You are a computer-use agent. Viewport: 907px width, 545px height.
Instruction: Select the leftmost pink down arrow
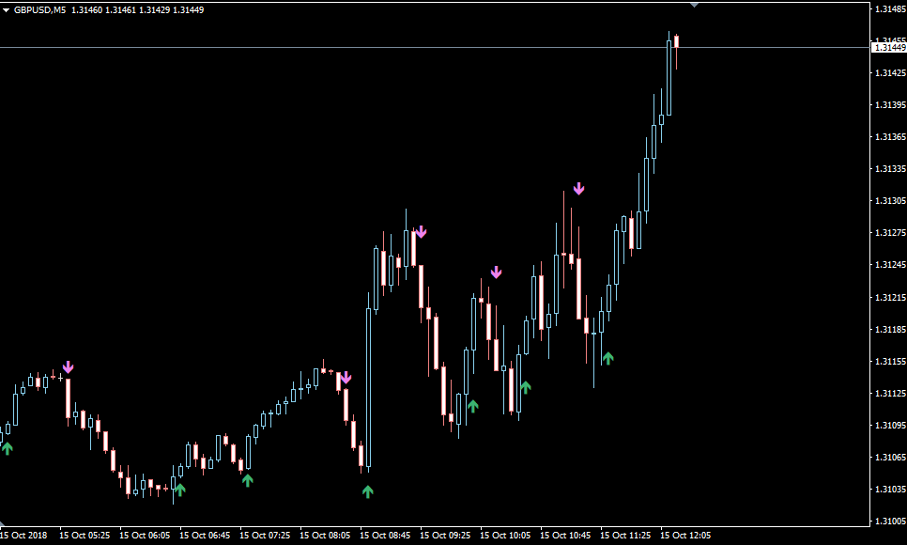[68, 367]
